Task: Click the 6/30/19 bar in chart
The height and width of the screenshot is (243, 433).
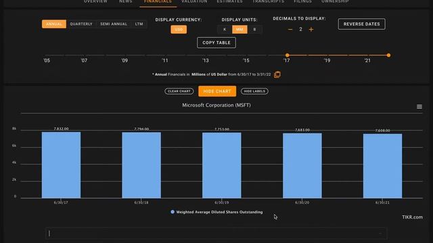Action: tap(222, 165)
